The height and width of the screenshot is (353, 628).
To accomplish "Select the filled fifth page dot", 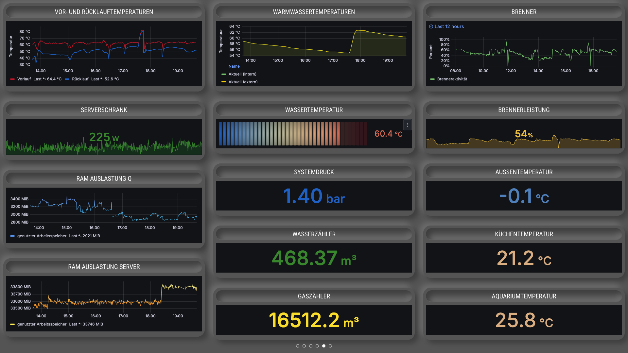I will [324, 346].
